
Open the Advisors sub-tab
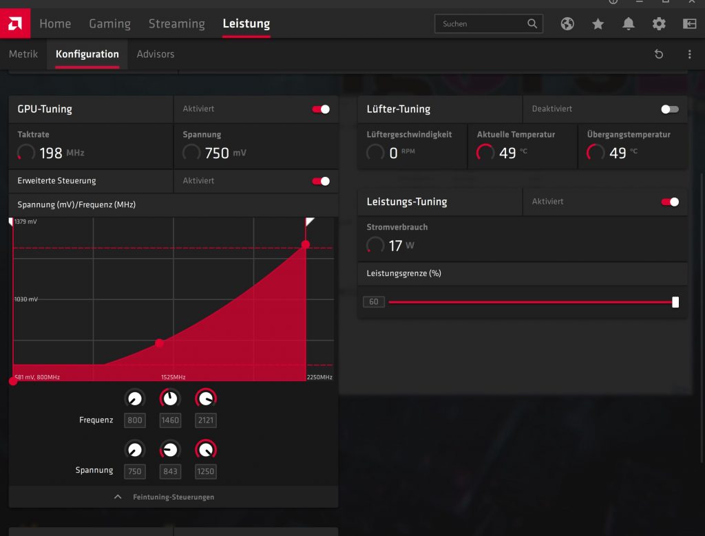(x=156, y=54)
